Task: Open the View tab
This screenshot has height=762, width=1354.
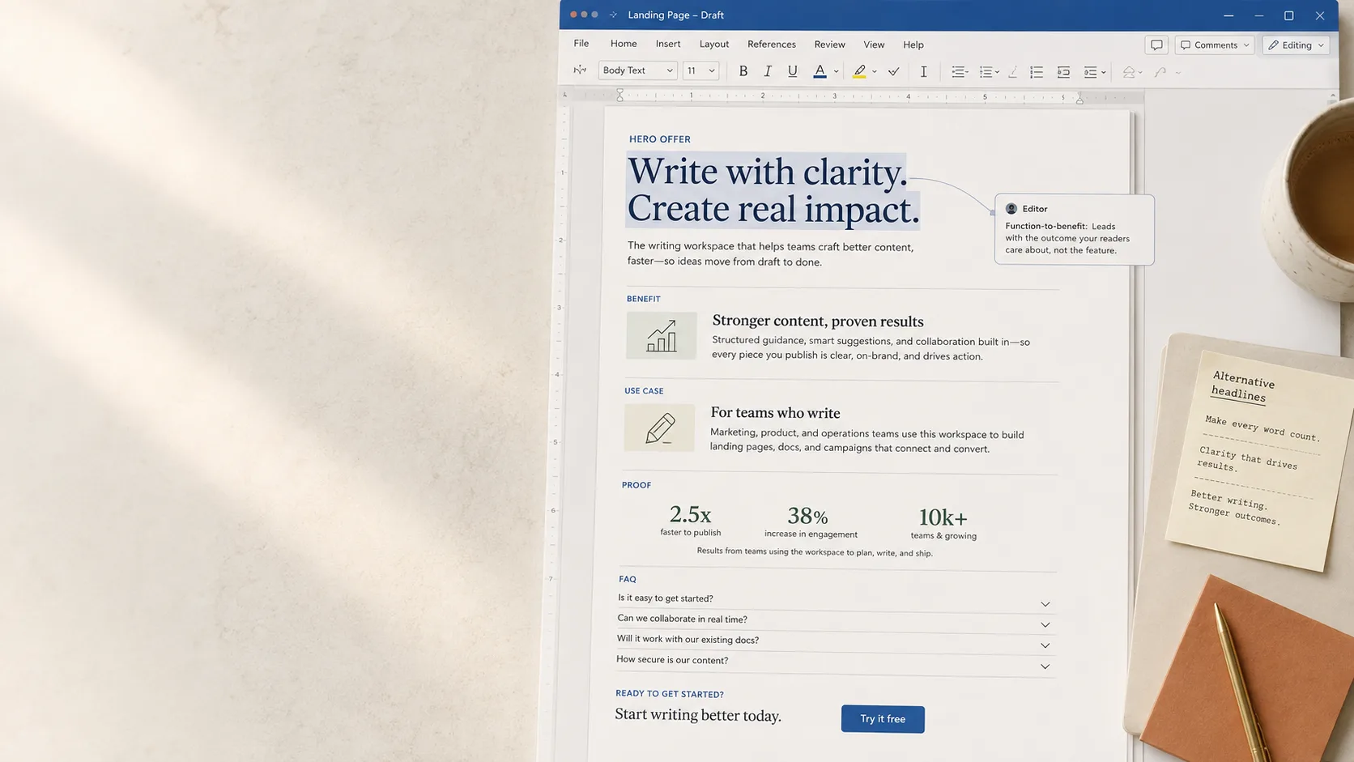Action: [x=874, y=45]
